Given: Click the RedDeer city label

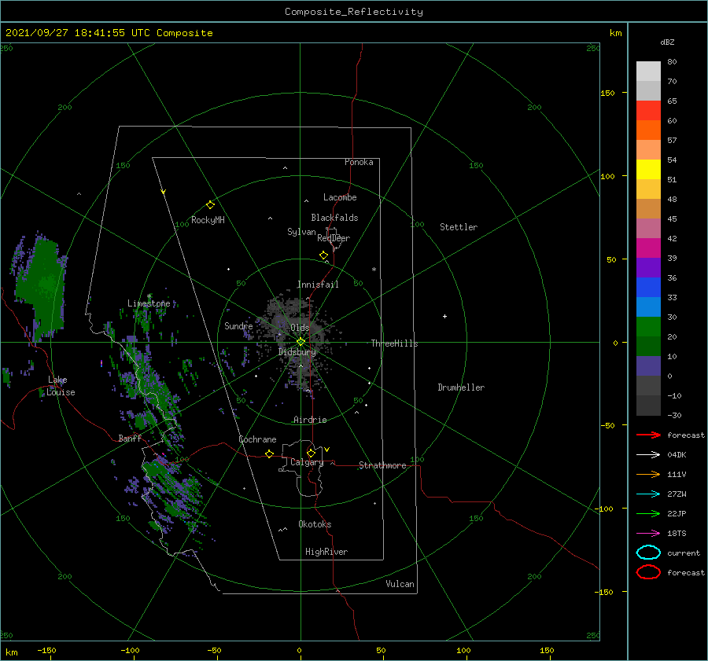Looking at the screenshot, I should coord(334,238).
